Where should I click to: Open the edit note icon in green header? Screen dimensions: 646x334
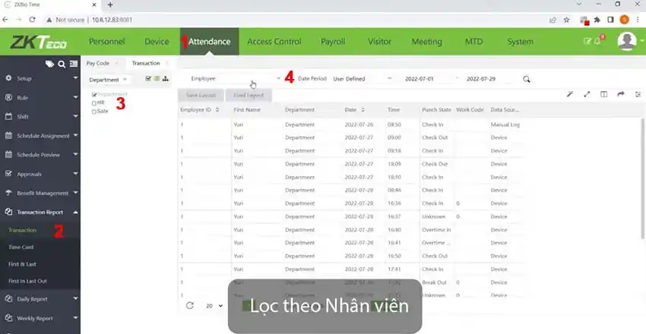pyautogui.click(x=587, y=41)
